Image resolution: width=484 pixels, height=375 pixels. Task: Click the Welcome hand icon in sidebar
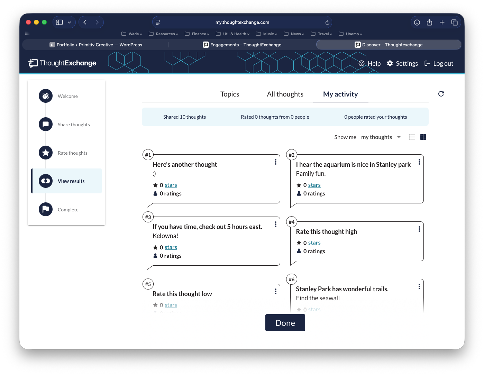[x=46, y=96]
